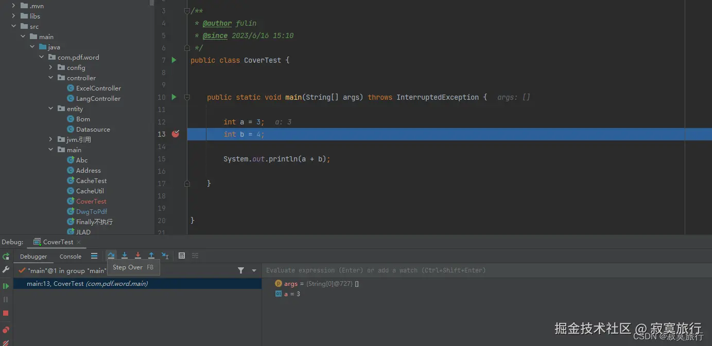Open the thread selector dropdown arrow
The height and width of the screenshot is (346, 712).
tap(254, 270)
